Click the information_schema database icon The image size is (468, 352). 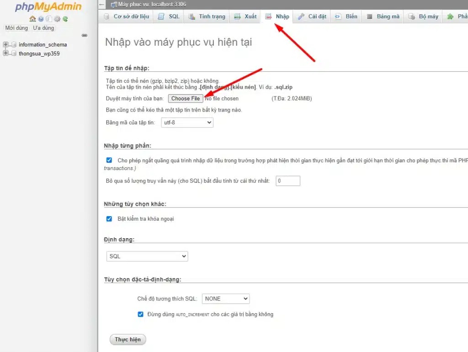tap(14, 45)
